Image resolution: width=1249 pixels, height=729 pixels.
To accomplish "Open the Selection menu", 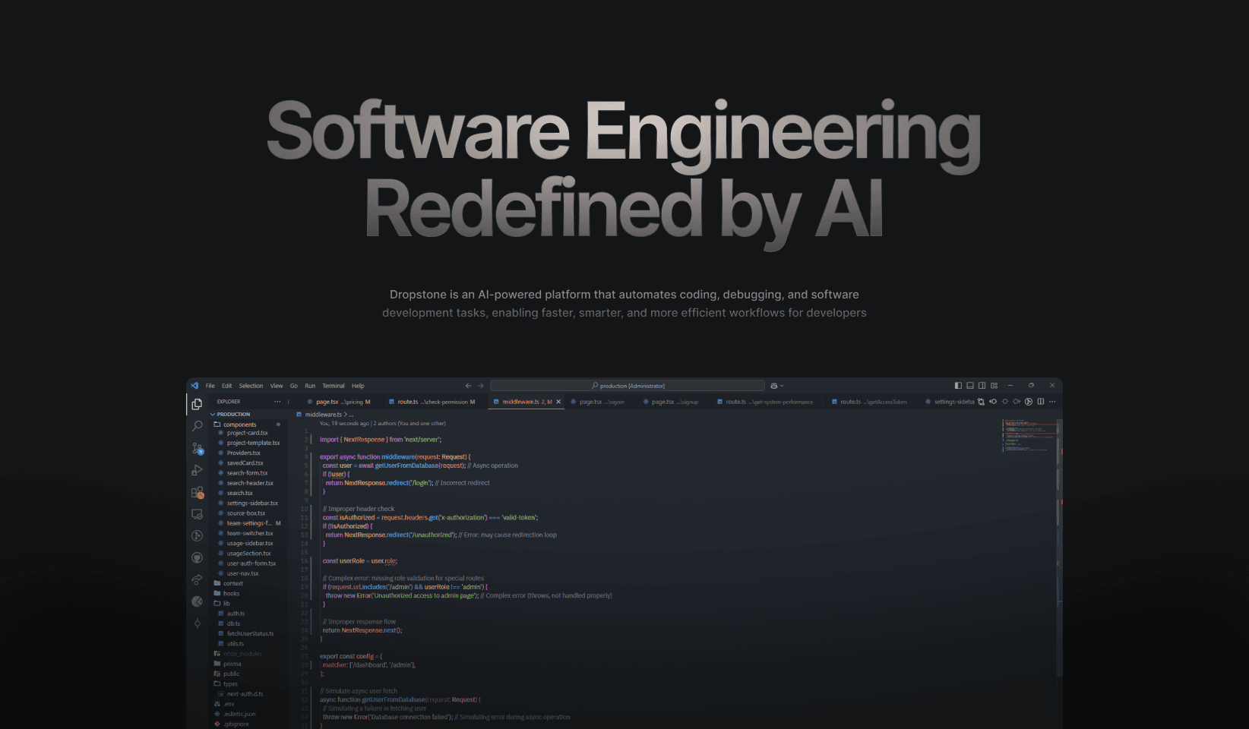I will 251,386.
